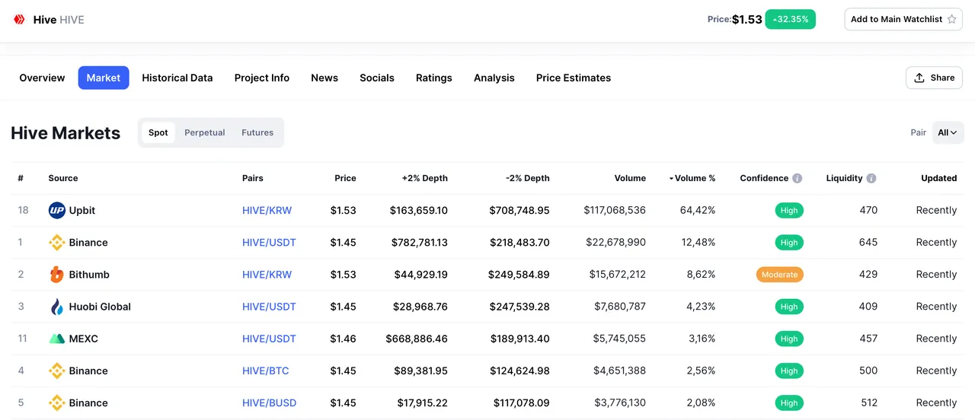Click the Bithumb exchange logo
Viewport: 975px width, 420px height.
(x=57, y=275)
